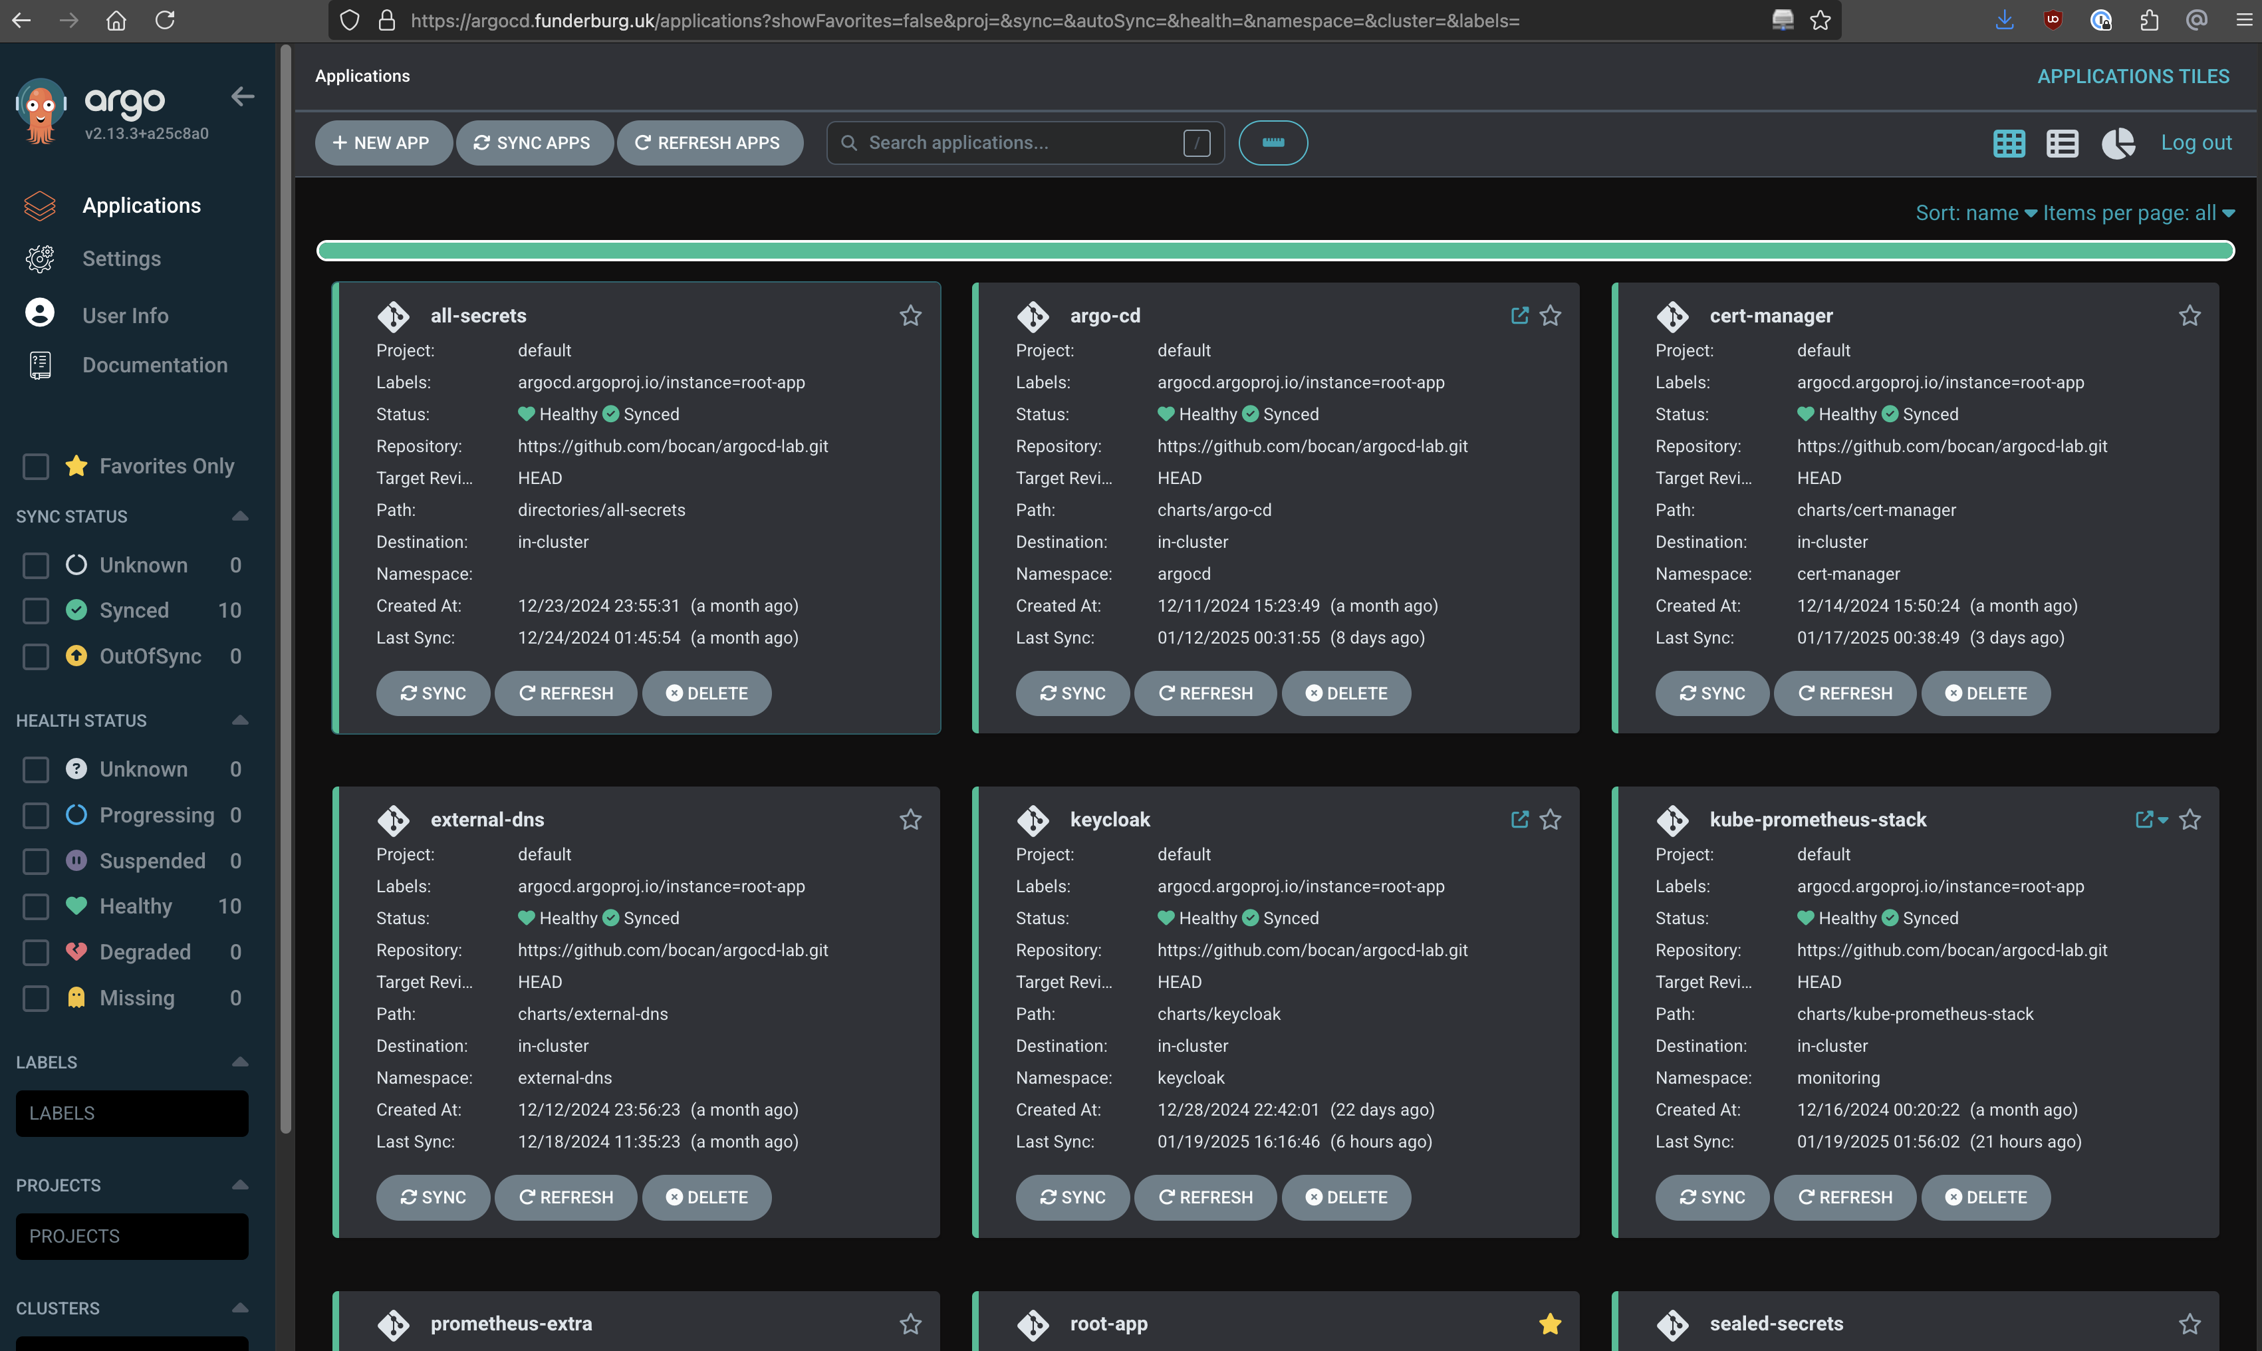Switch to applications list view icon
The width and height of the screenshot is (2262, 1351).
point(2062,143)
